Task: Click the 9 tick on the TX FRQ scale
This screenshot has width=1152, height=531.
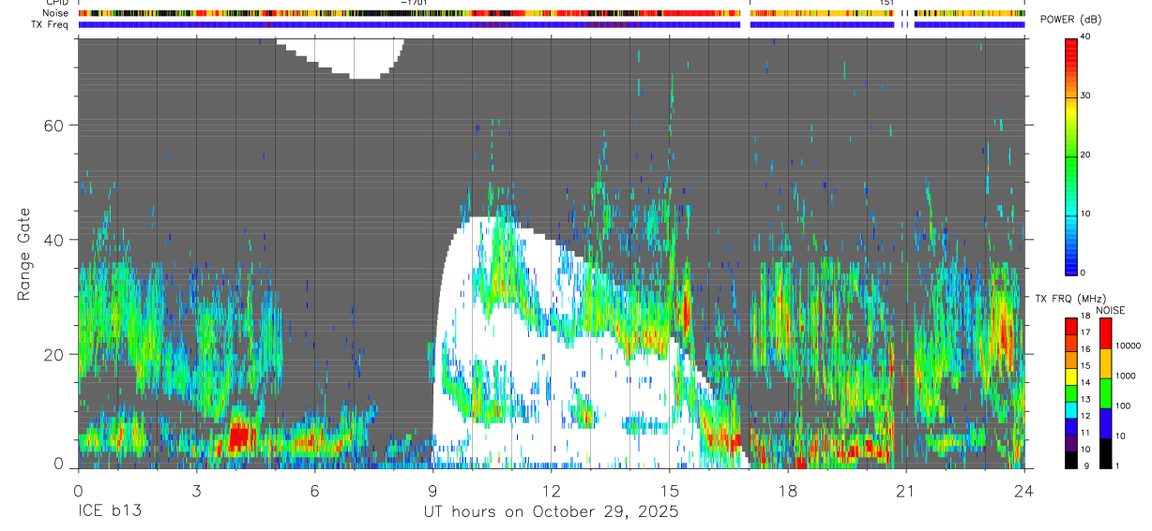Action: 1086,466
